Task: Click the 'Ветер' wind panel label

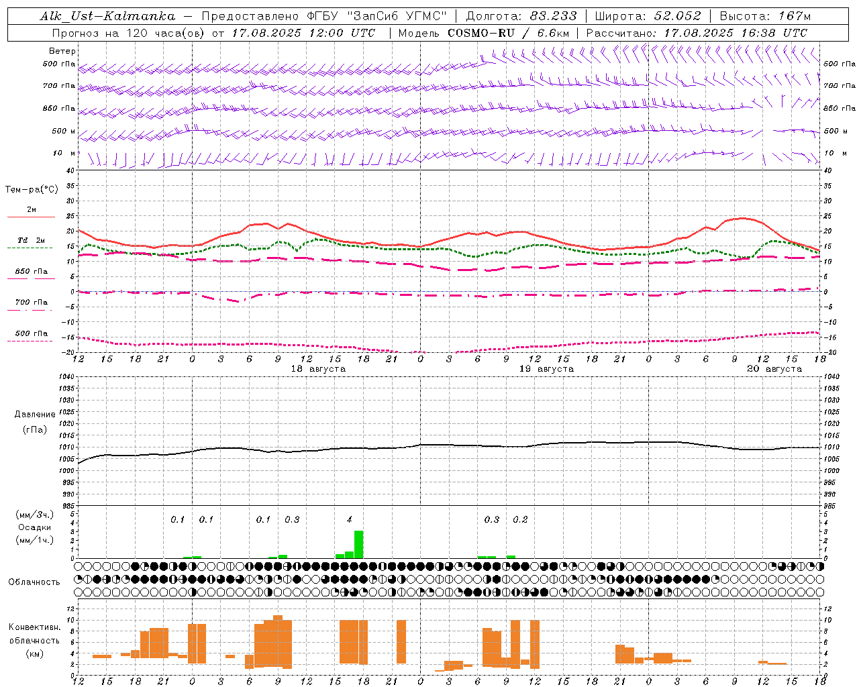Action: [62, 51]
